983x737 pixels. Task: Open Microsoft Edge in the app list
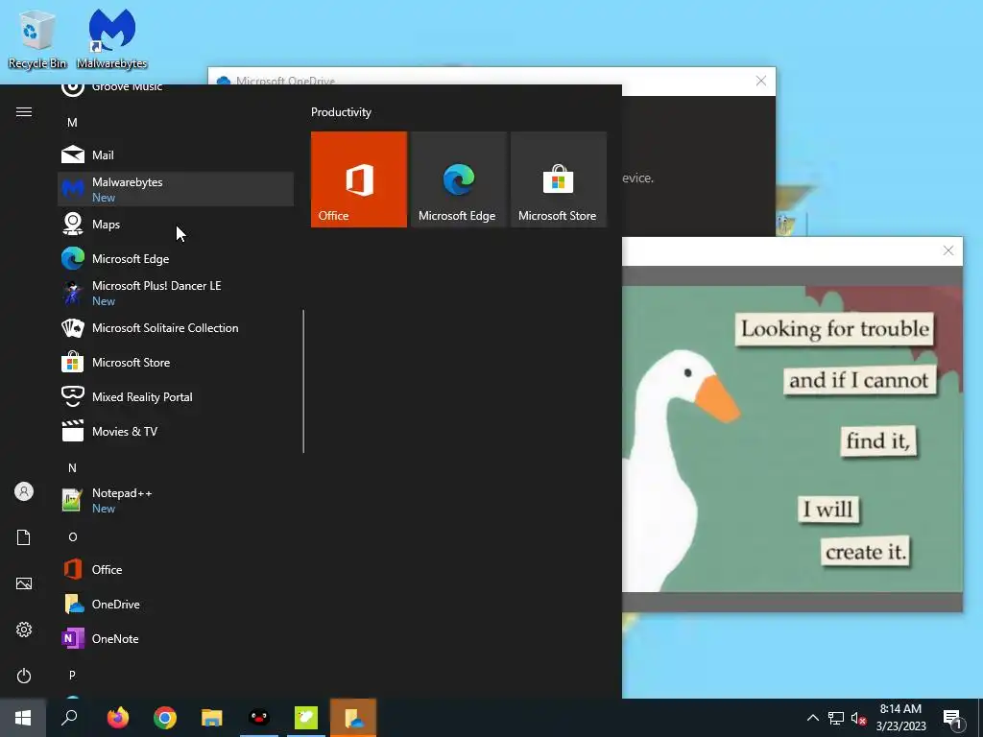[176, 259]
